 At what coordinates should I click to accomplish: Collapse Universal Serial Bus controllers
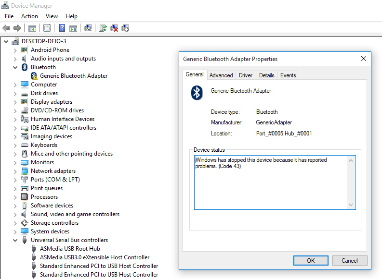point(15,241)
